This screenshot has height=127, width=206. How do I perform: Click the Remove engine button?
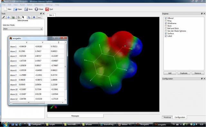(x=198, y=73)
